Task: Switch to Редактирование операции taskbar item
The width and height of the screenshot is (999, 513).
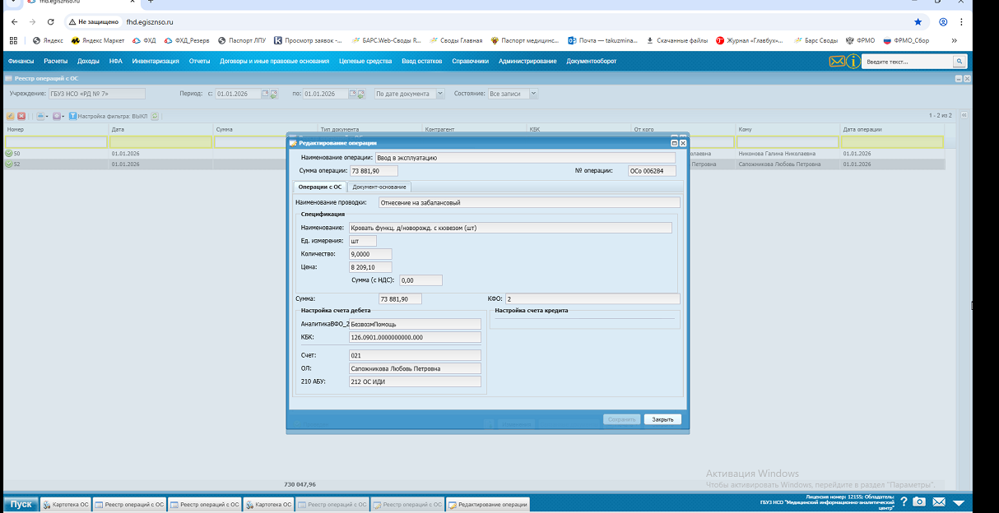Action: [487, 504]
